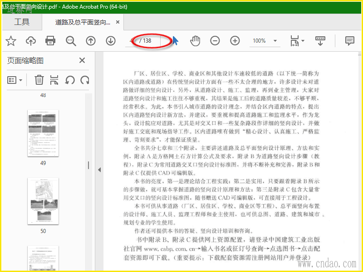Open the find text magnifier icon
This screenshot has width=363, height=272.
[x=71, y=41]
